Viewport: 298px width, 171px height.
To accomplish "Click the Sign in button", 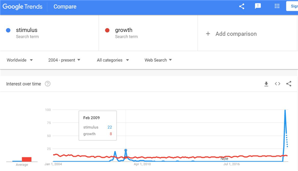I will 292,6.
